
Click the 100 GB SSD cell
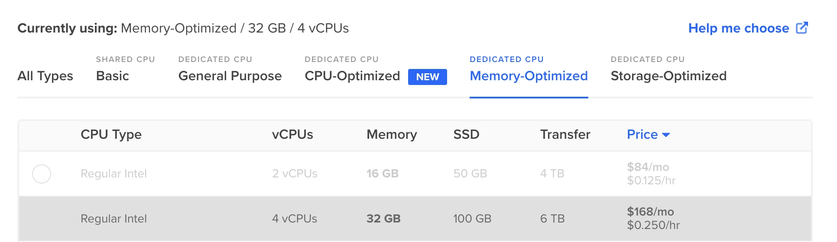[x=472, y=219]
